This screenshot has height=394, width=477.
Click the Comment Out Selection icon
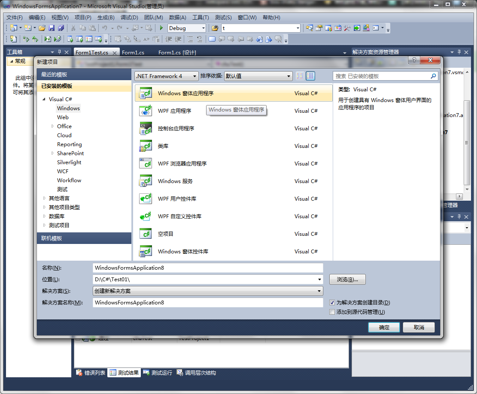191,39
